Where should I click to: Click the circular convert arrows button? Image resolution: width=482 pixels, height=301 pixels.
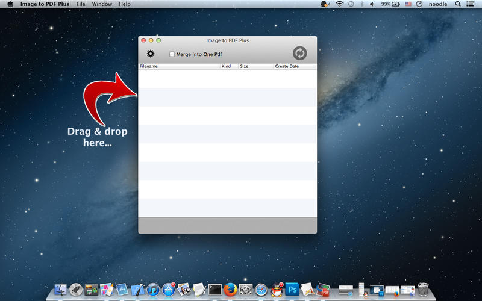[299, 53]
